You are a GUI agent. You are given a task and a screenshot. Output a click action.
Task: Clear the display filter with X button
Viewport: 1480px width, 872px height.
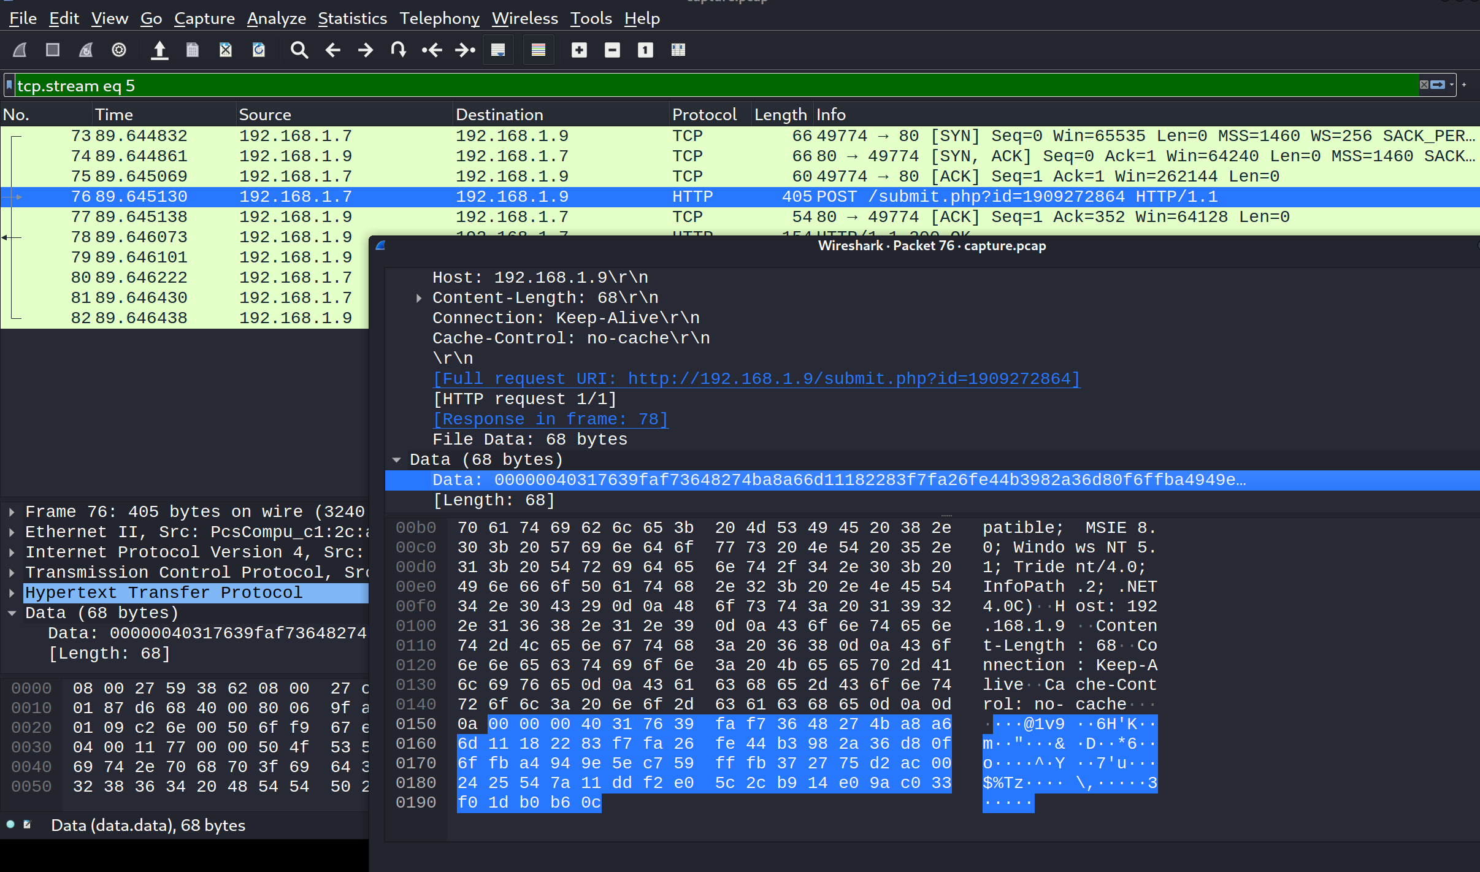(1424, 85)
